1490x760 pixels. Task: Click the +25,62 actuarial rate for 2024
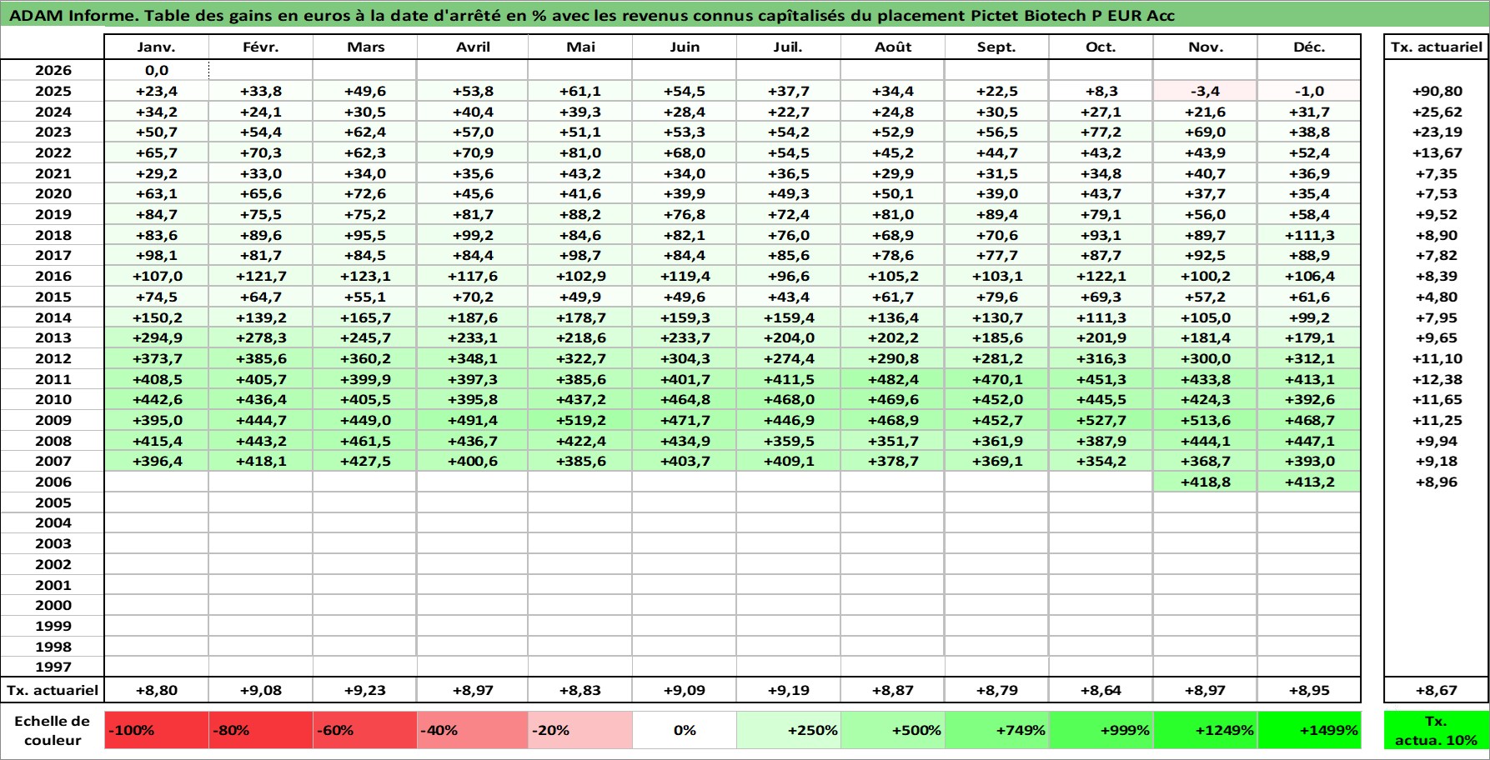click(1436, 112)
